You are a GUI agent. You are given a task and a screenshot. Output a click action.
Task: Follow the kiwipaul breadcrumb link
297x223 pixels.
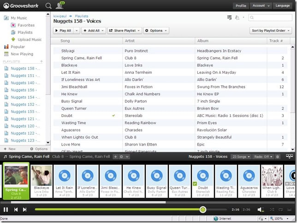pyautogui.click(x=60, y=16)
